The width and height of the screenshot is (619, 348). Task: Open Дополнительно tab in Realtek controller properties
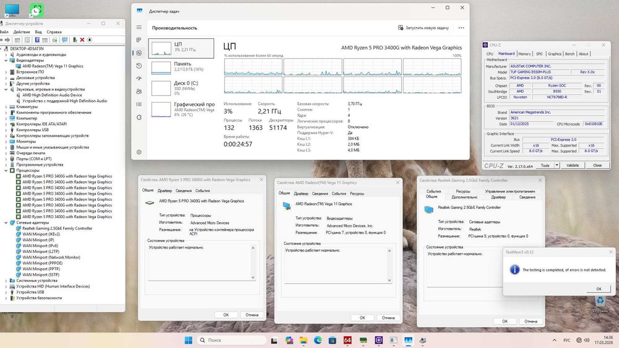click(464, 197)
